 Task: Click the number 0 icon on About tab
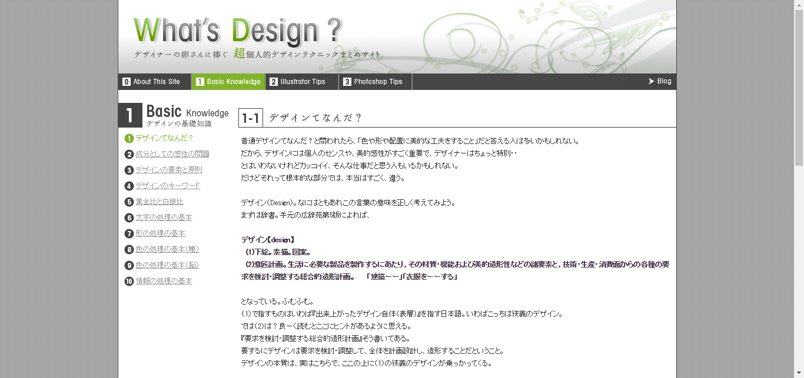click(x=127, y=82)
